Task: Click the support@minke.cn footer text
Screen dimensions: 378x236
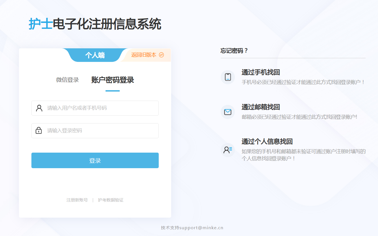Action: pos(201,228)
